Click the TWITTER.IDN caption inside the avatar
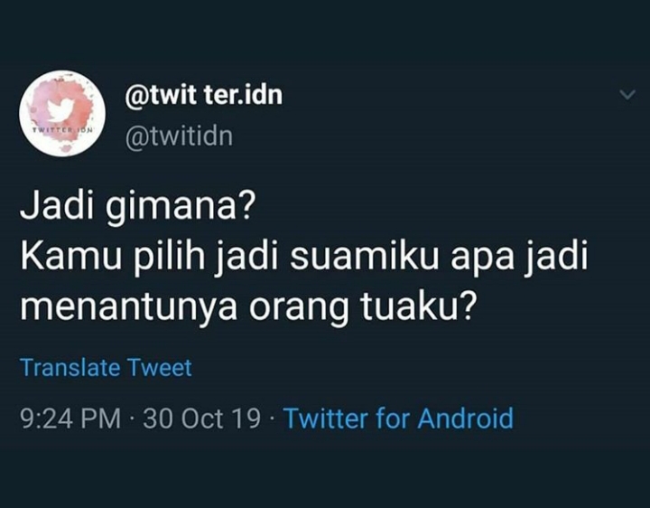The image size is (650, 508). pos(63,130)
